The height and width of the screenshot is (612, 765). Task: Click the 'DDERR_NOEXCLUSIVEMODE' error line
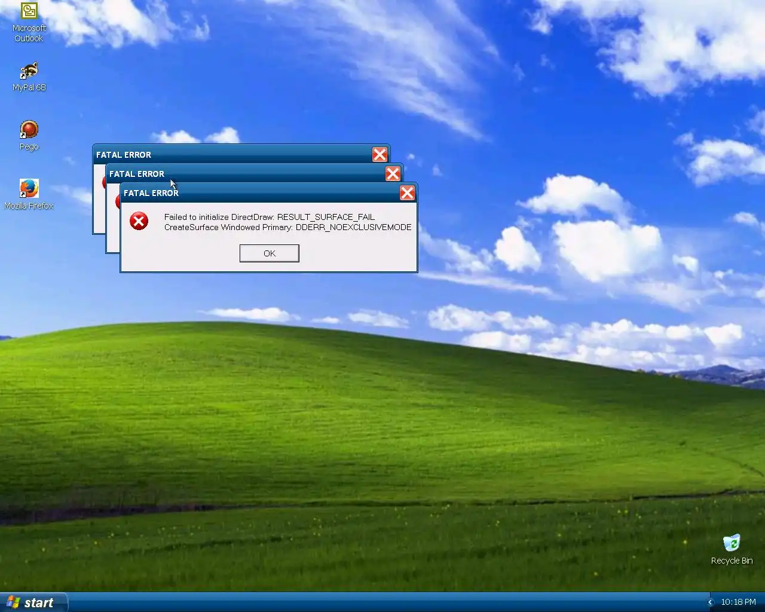[288, 227]
